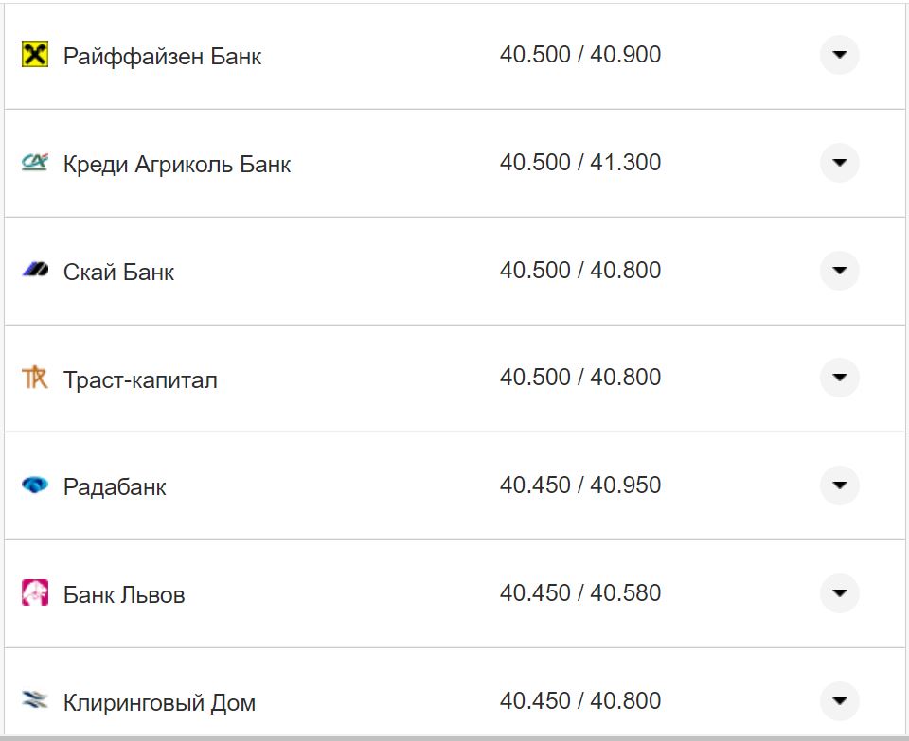The image size is (909, 741).
Task: Click the Райффайзен Банк name link
Action: [x=163, y=55]
